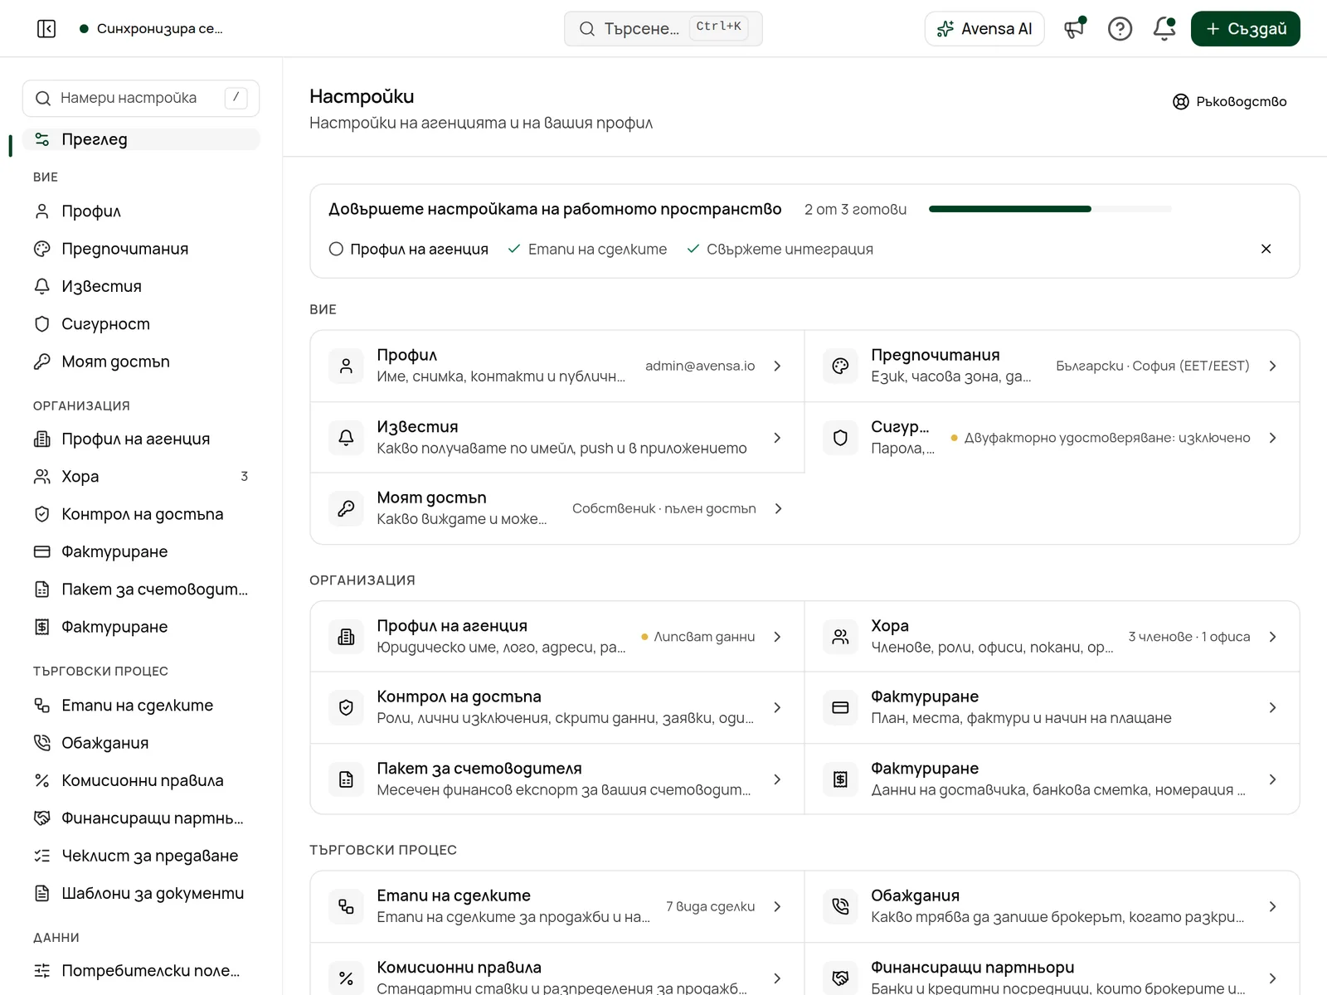1327x995 pixels.
Task: Open the Моят достъп card chevron
Action: point(778,508)
